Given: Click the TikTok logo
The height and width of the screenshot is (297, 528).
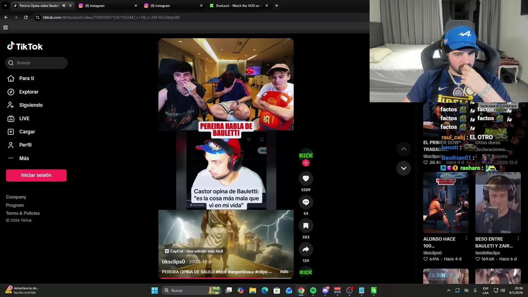Looking at the screenshot, I should (25, 46).
